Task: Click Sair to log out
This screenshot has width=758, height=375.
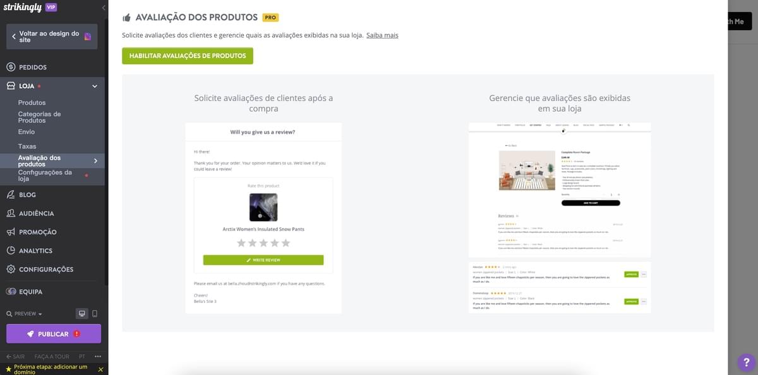Action: click(x=15, y=357)
